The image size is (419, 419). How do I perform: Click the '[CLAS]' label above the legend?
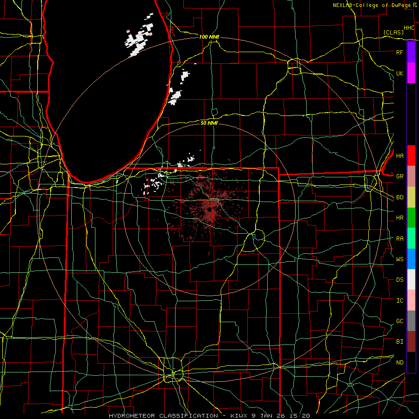click(x=393, y=32)
